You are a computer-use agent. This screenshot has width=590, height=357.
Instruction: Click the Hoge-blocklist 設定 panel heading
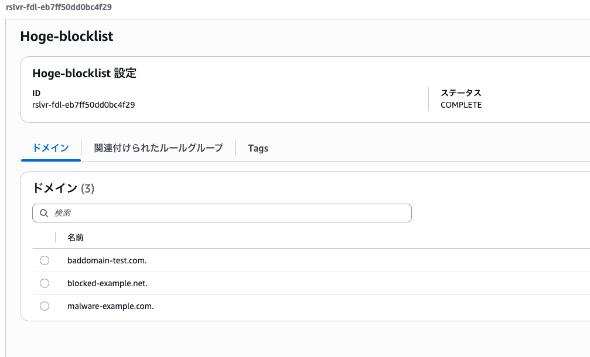pos(84,73)
